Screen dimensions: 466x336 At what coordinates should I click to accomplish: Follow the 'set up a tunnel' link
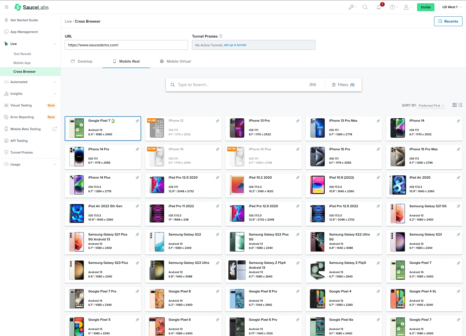point(235,45)
